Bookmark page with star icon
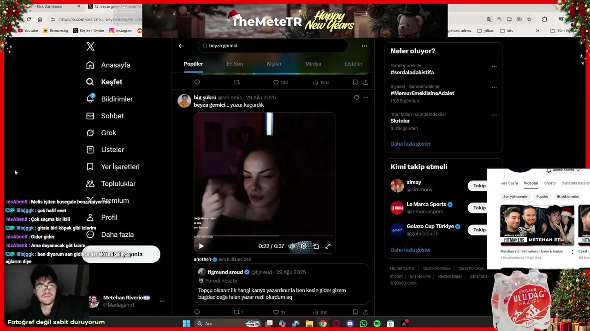Image resolution: width=590 pixels, height=331 pixels. click(529, 19)
